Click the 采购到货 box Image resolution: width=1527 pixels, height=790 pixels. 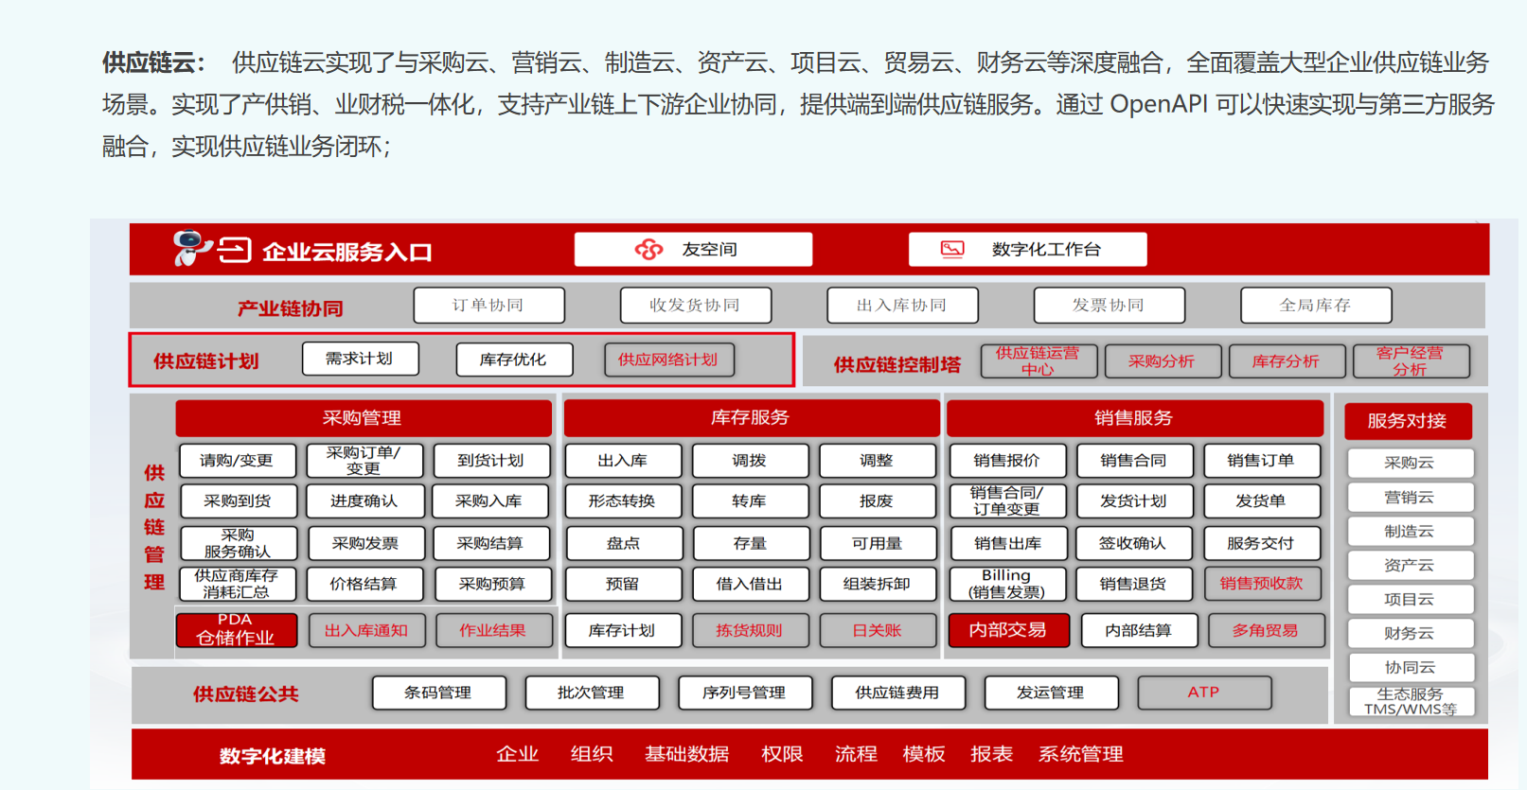(x=238, y=501)
